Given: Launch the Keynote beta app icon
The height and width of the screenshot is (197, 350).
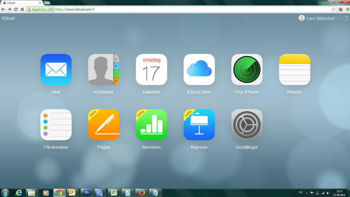Looking at the screenshot, I should coord(199,124).
